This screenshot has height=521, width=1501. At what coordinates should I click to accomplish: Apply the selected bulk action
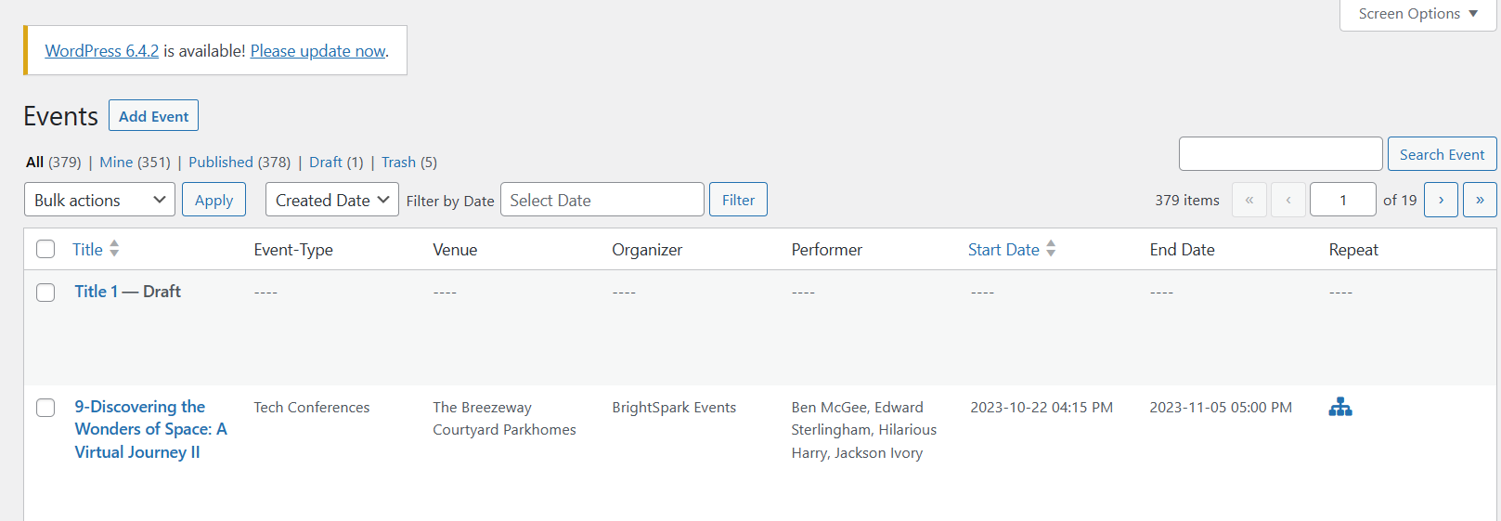coord(214,200)
